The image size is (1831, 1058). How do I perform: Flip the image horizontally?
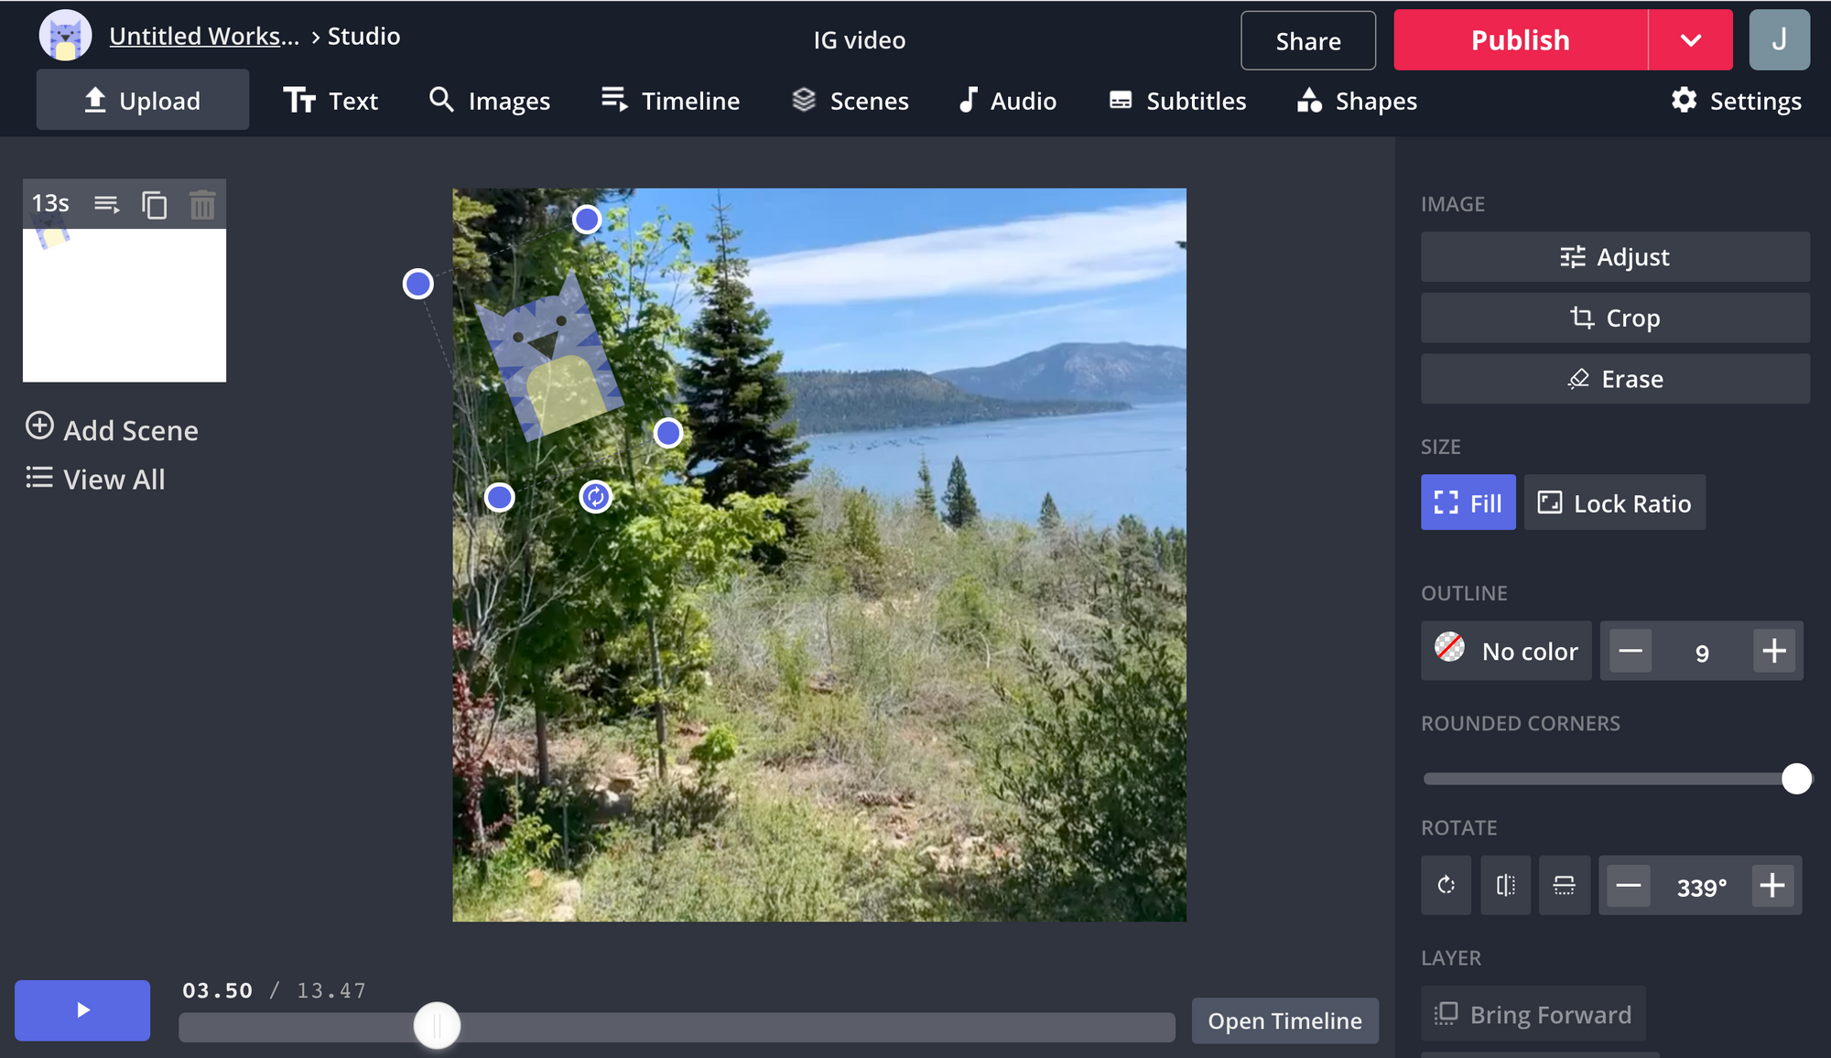(x=1505, y=885)
